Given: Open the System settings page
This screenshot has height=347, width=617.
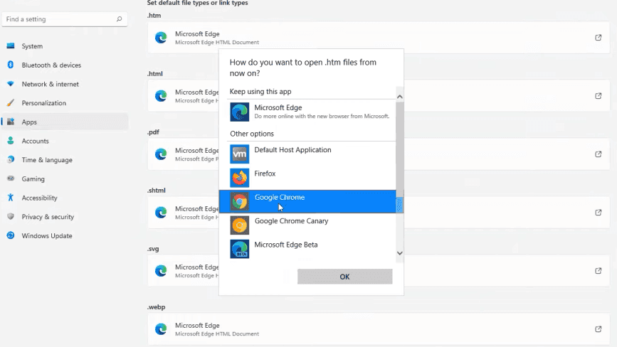Looking at the screenshot, I should [x=65, y=46].
